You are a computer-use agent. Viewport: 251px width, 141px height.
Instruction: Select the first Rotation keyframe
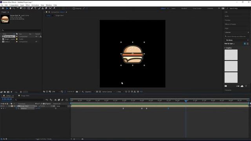(x=123, y=108)
